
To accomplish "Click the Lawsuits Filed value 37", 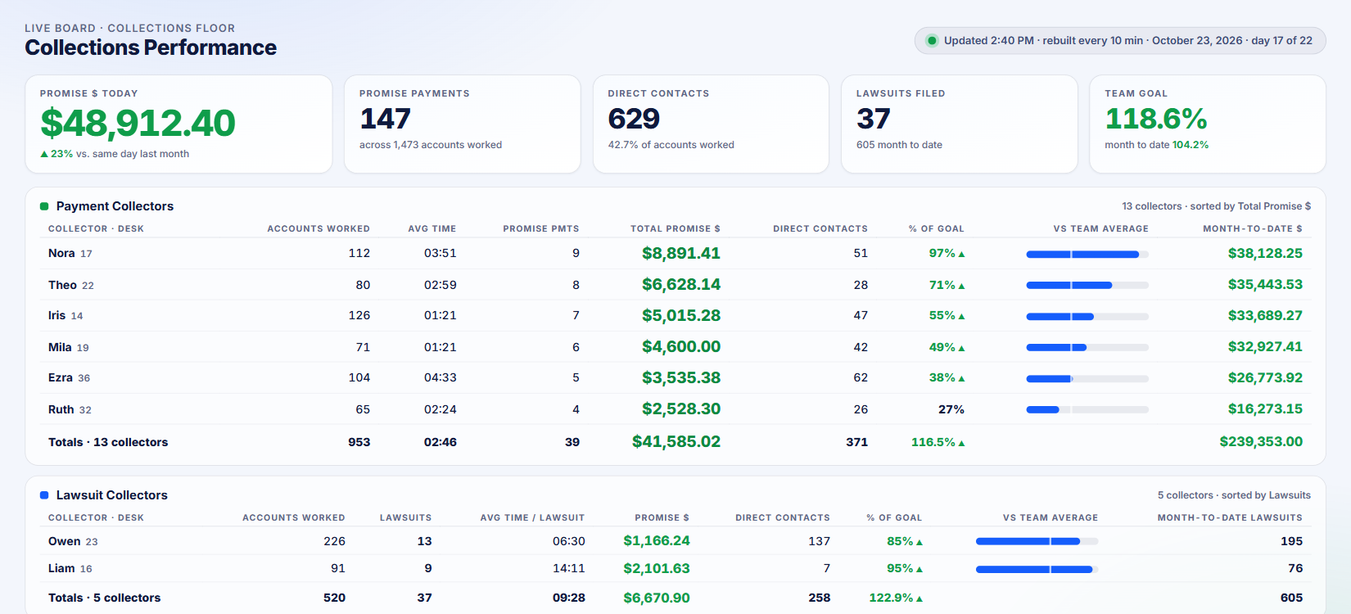I will click(x=873, y=120).
